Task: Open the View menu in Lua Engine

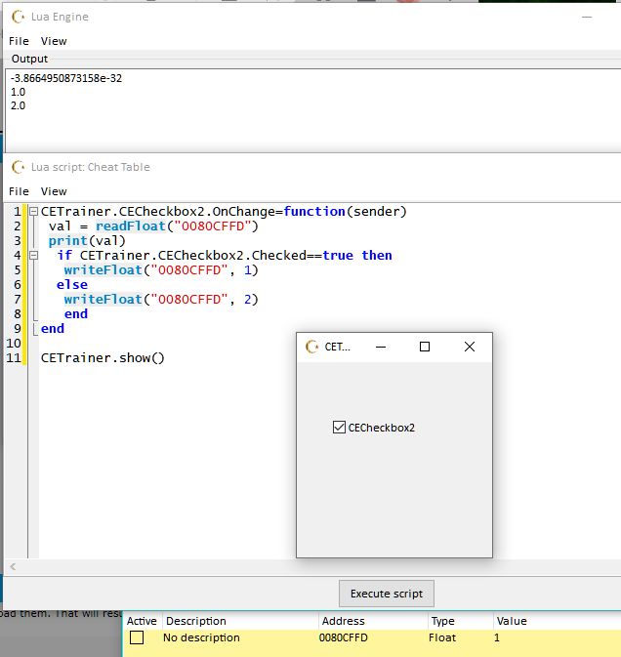Action: click(54, 41)
